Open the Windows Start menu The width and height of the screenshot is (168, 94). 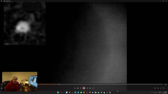pos(58,92)
